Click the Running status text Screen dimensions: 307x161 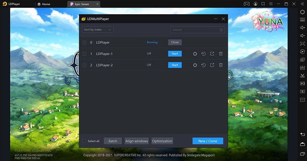(x=152, y=42)
